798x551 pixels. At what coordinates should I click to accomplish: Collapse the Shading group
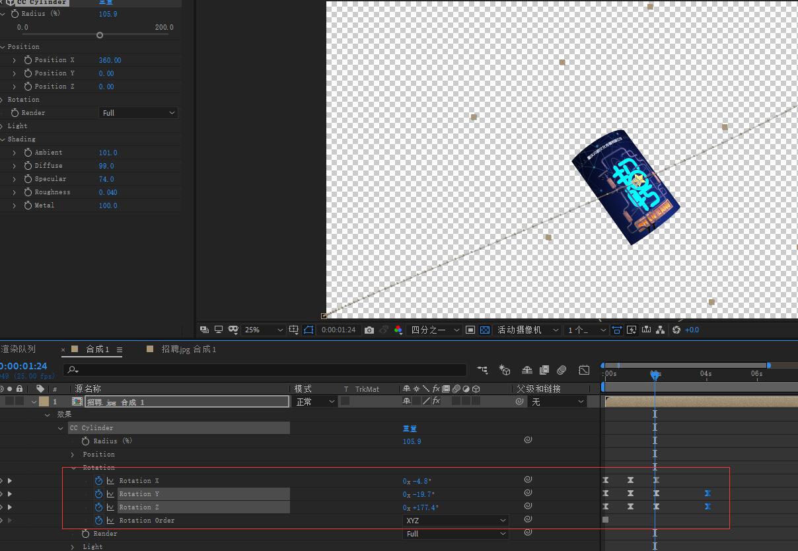point(3,139)
